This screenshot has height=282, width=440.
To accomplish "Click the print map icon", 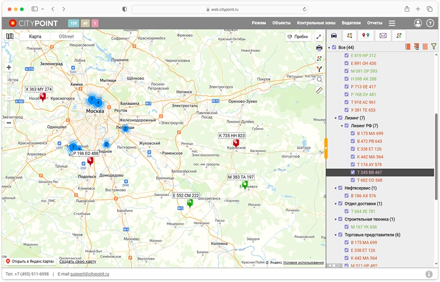I will click(x=319, y=48).
